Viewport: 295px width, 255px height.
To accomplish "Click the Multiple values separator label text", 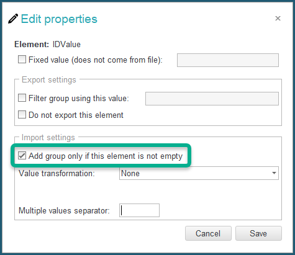I will [64, 211].
